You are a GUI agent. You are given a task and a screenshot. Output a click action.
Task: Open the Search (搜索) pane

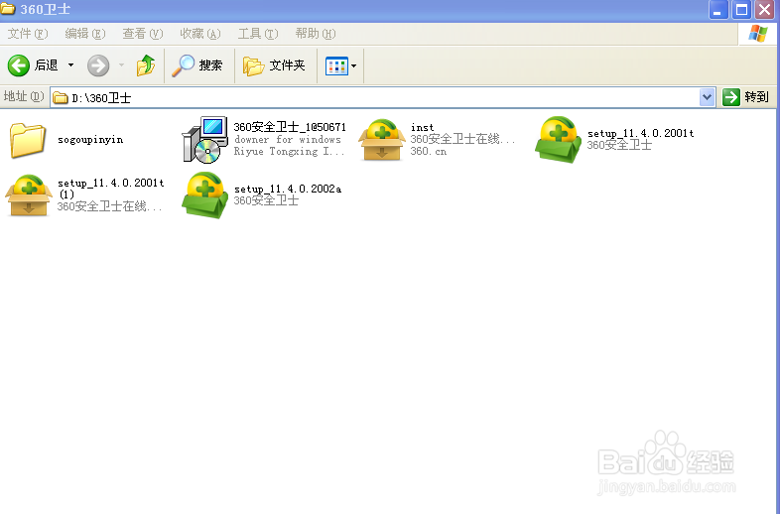(197, 65)
